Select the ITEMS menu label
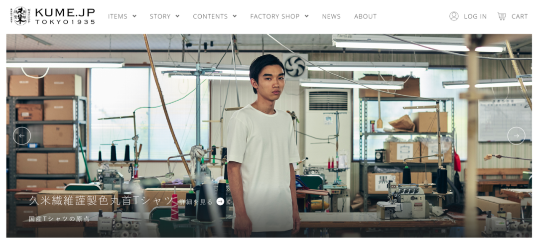 point(118,16)
